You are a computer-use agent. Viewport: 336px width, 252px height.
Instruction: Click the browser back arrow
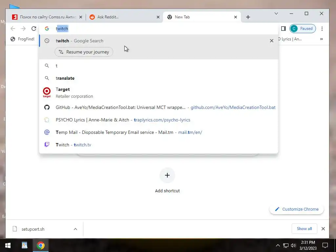click(x=13, y=29)
